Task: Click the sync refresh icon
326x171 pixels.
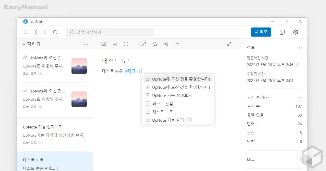Action: (55, 32)
